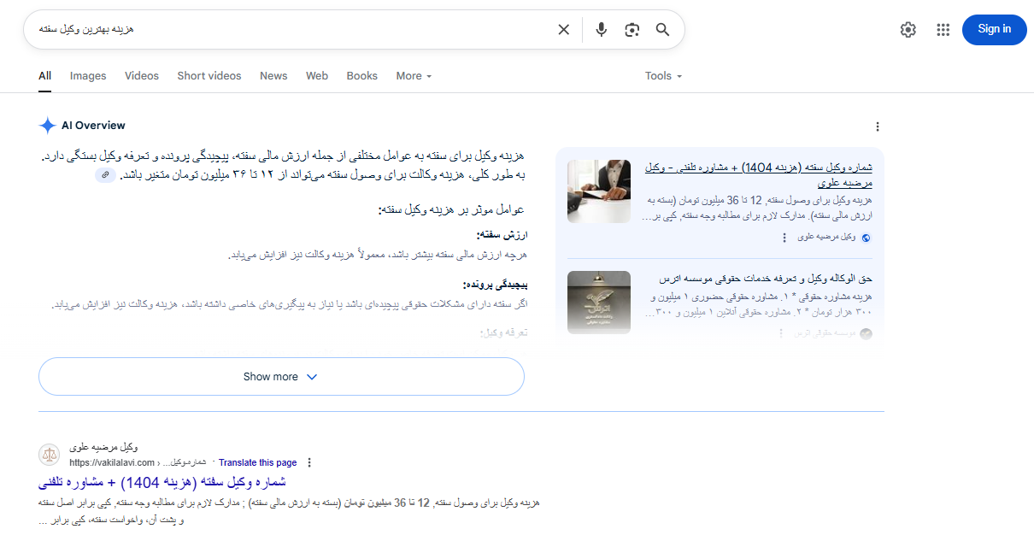Select the All results tab
Image resolution: width=1034 pixels, height=535 pixels.
coord(44,76)
